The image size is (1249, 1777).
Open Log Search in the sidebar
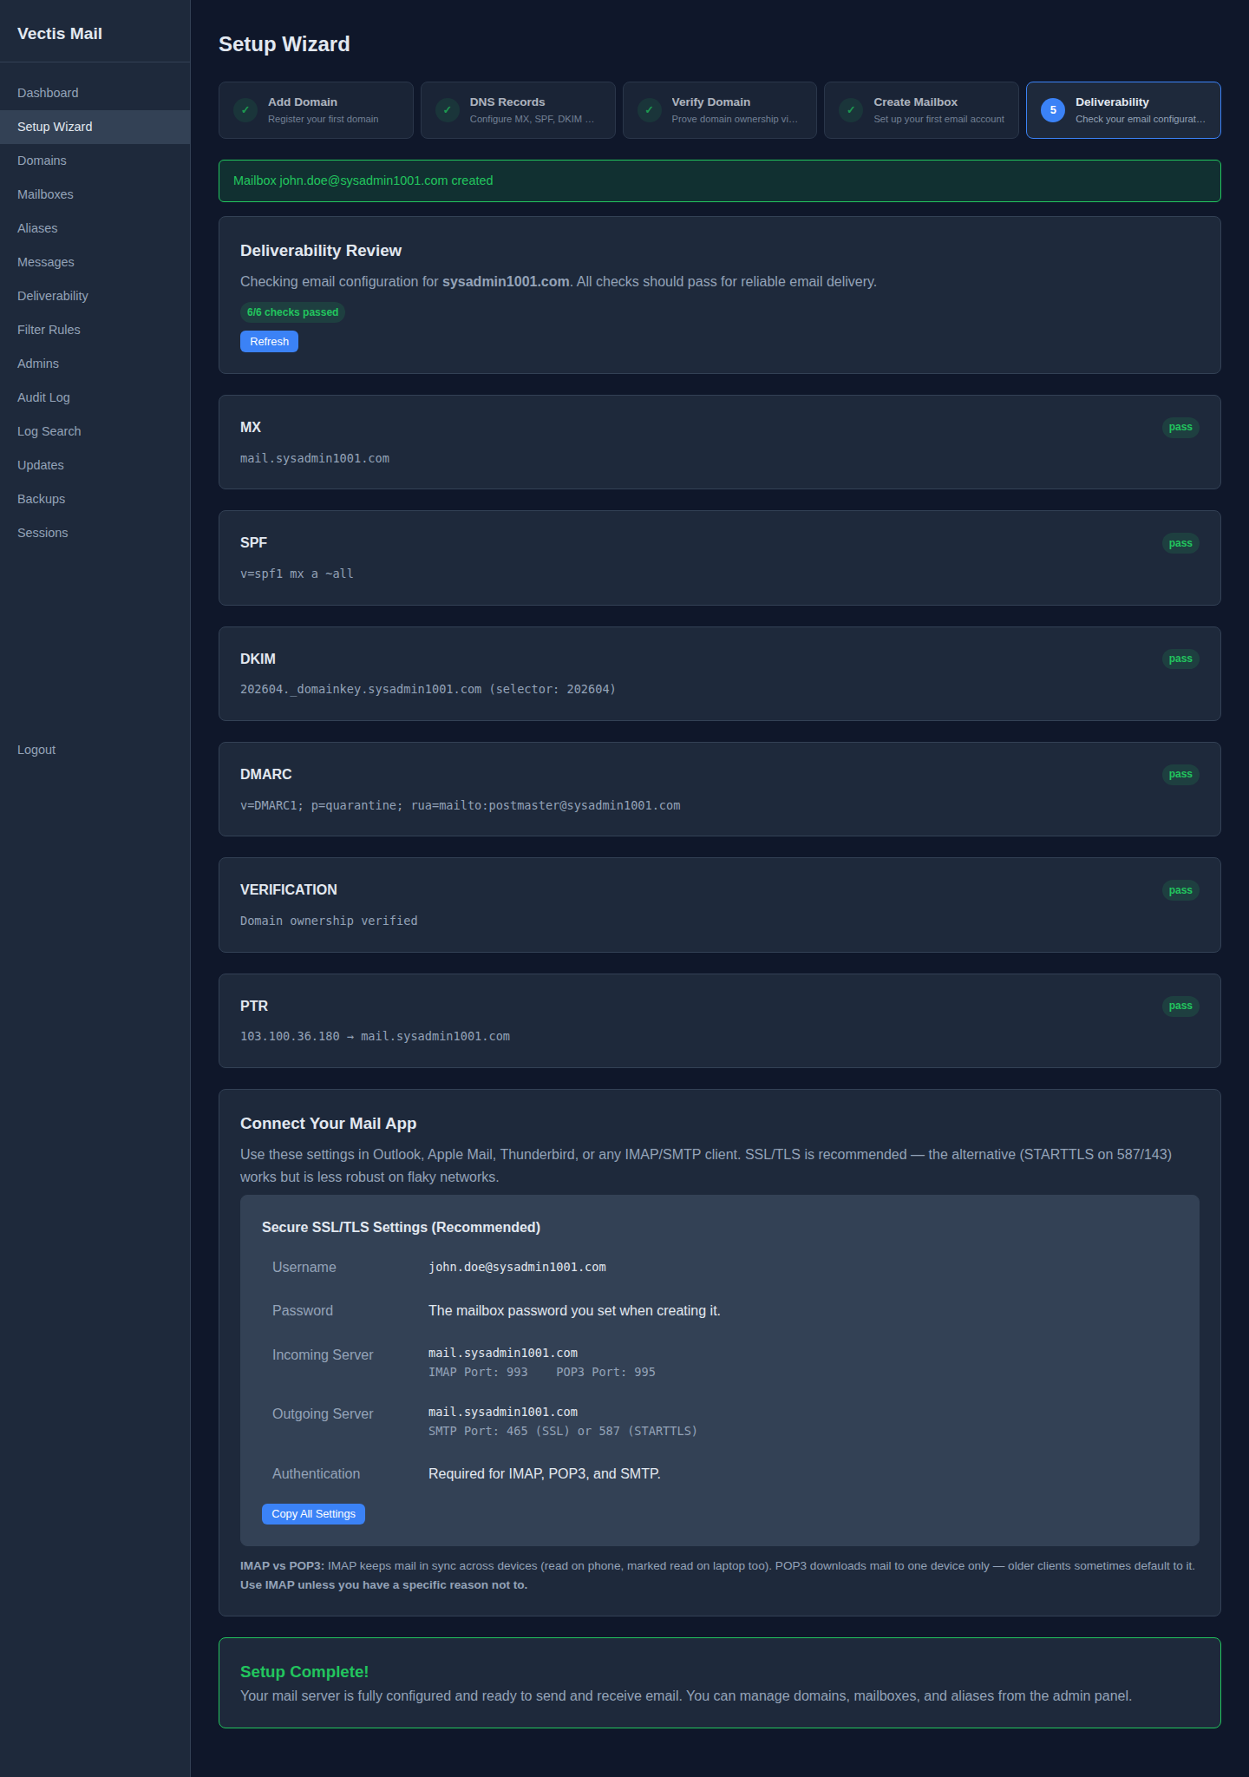tap(95, 431)
